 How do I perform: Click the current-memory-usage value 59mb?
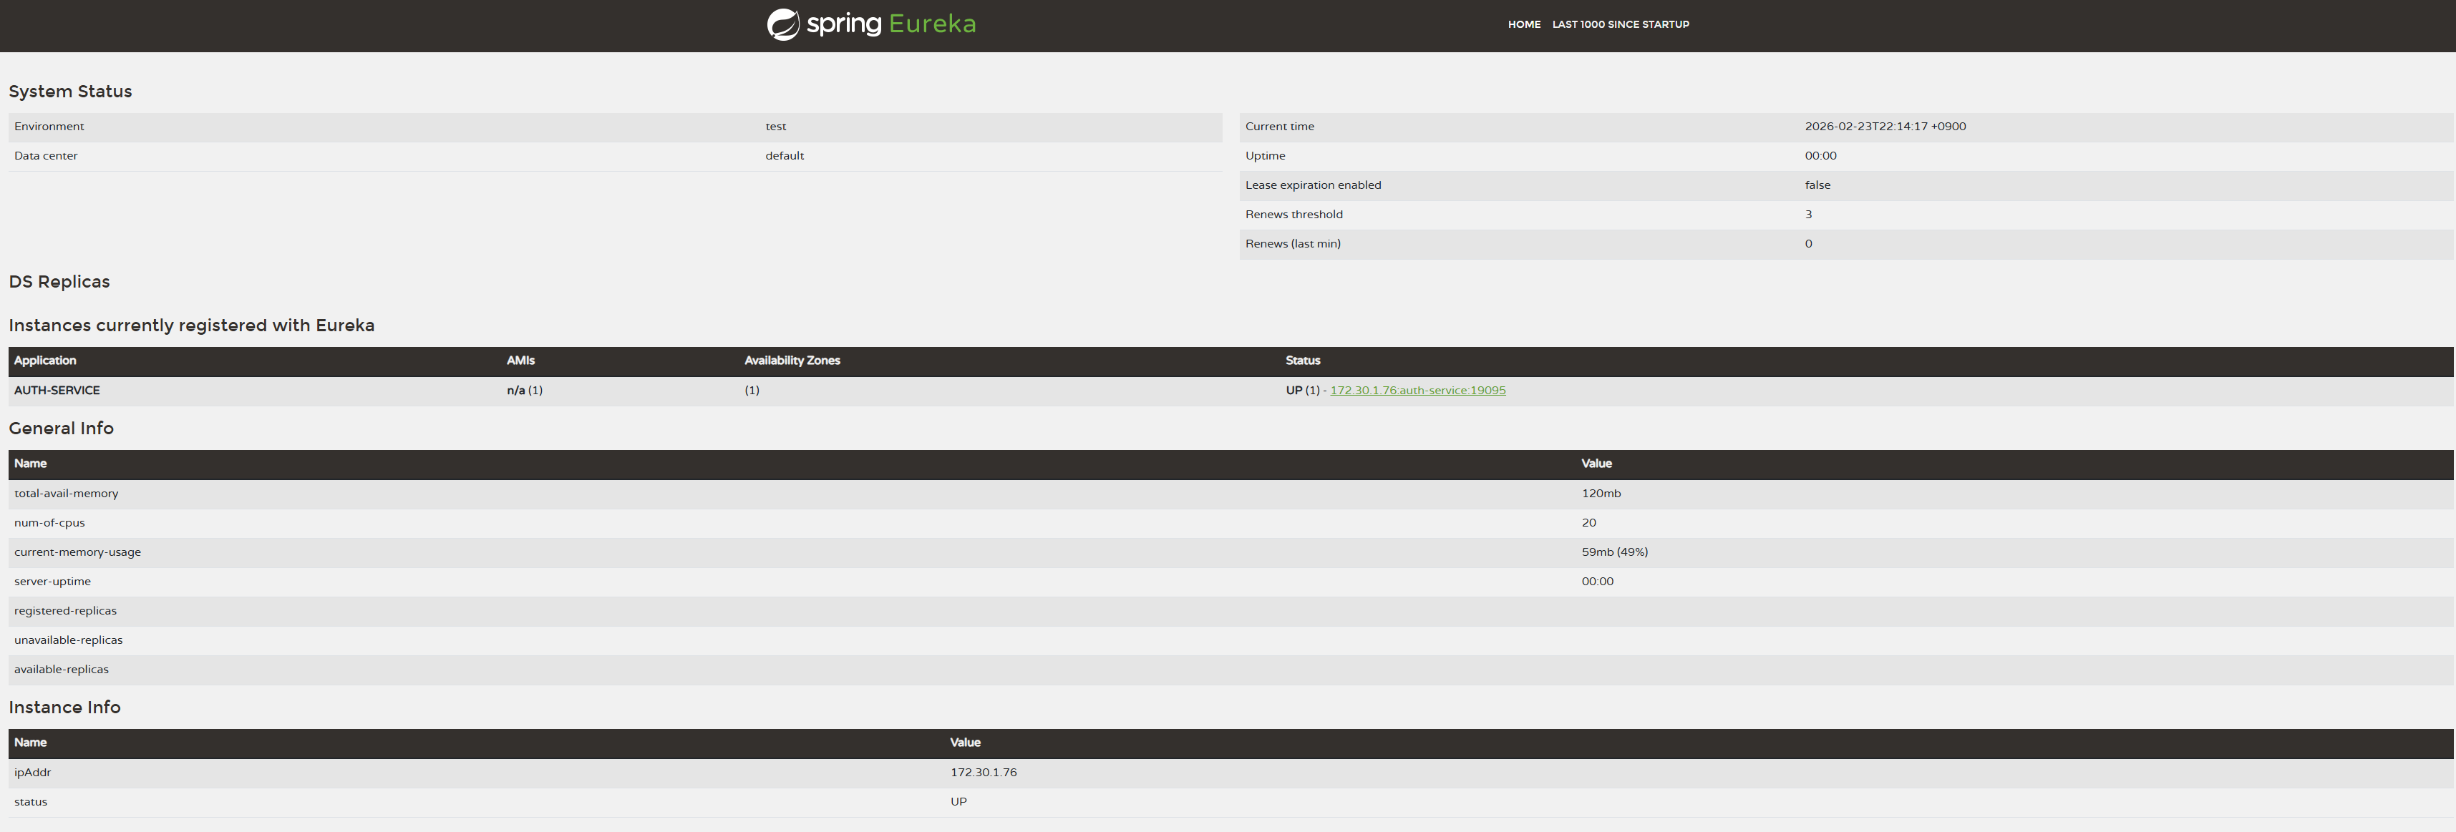tap(1614, 553)
